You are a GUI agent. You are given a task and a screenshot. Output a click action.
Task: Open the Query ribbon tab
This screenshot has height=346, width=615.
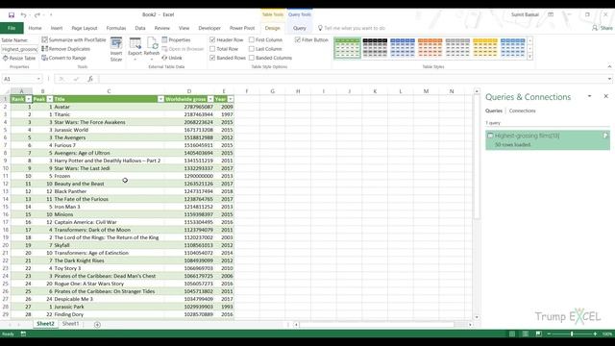pyautogui.click(x=299, y=28)
